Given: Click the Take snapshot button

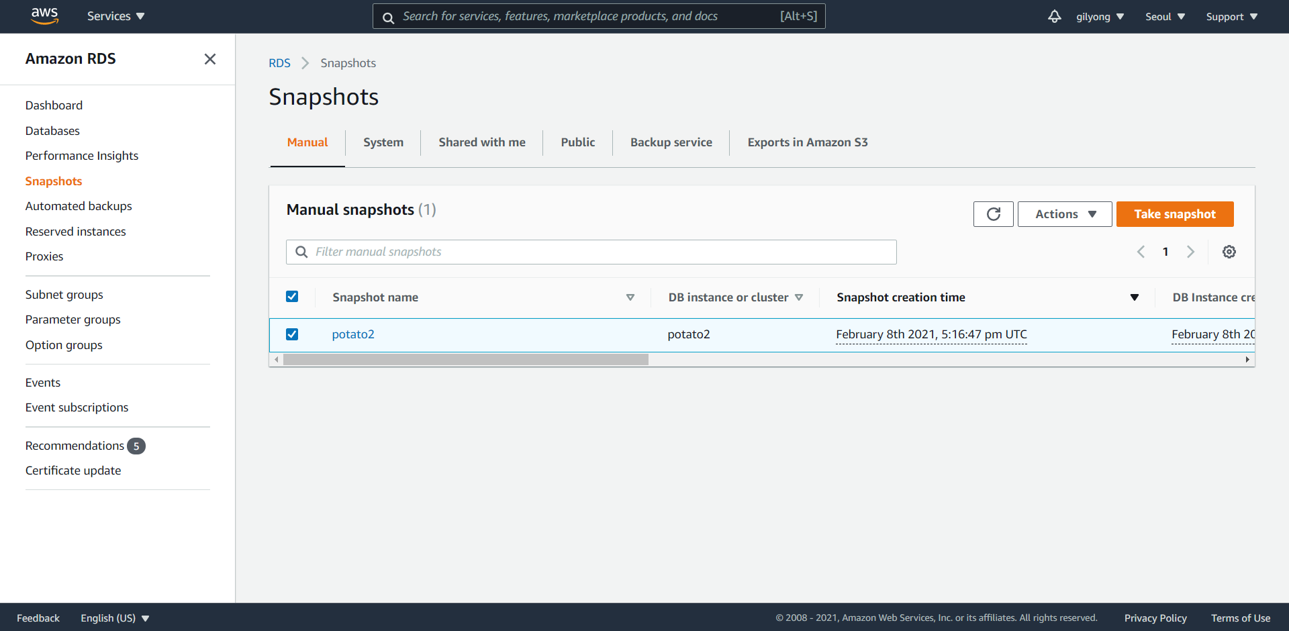Looking at the screenshot, I should [1175, 214].
